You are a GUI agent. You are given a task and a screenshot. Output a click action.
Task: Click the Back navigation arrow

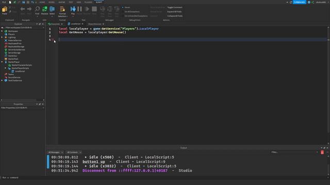(x=23, y=9)
